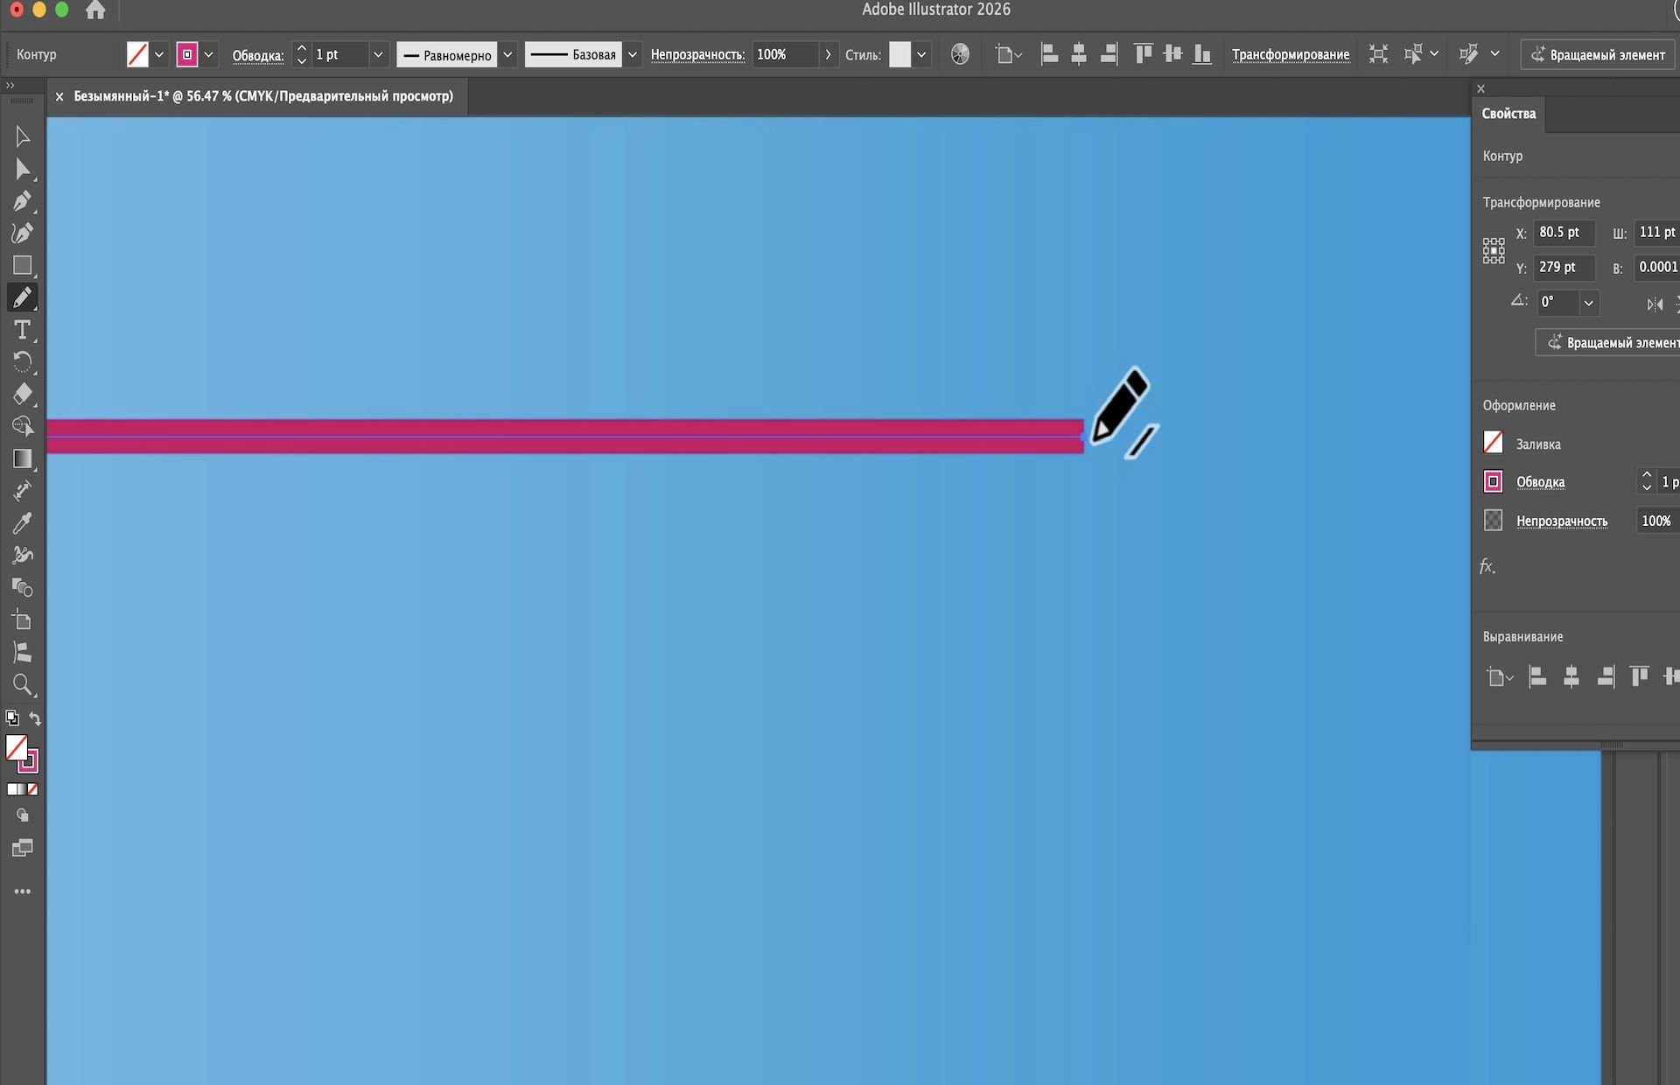Click the Заливка fill swatch in Properties
Image resolution: width=1680 pixels, height=1085 pixels.
pos(1494,443)
